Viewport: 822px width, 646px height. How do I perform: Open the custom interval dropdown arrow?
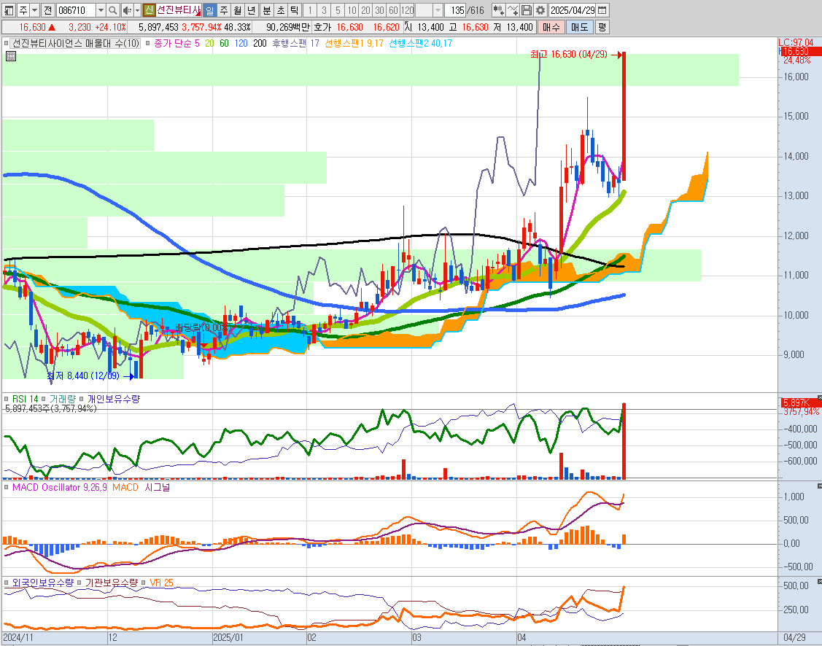[x=438, y=10]
